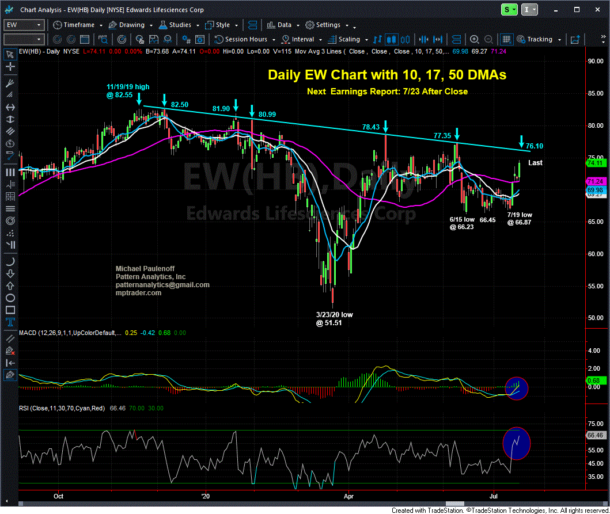This screenshot has width=610, height=514.
Task: Click the window with gear settings icon
Action: pos(200,39)
